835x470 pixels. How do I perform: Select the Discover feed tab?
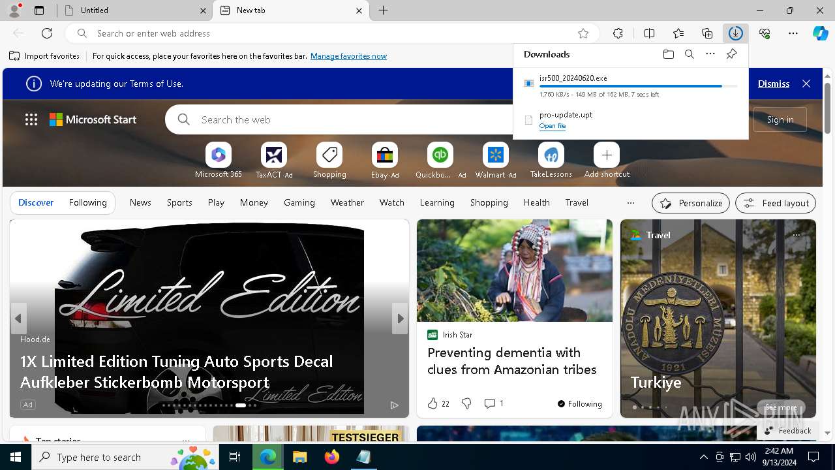coord(36,202)
